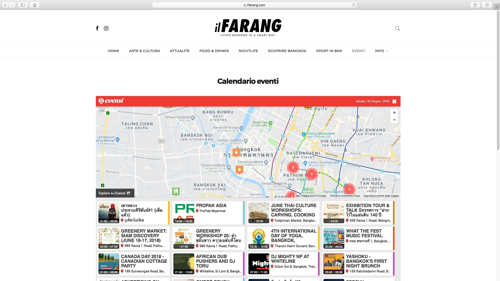Open the ilFarang Facebook page icon
Viewport: 500px width, 281px height.
click(97, 28)
